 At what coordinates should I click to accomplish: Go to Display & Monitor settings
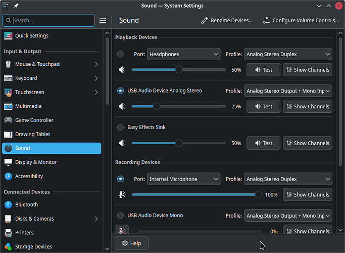pyautogui.click(x=52, y=162)
